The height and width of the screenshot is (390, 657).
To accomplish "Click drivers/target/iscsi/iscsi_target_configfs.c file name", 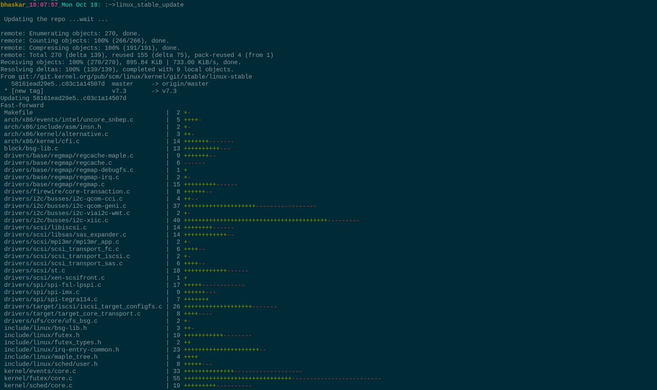I will [x=83, y=306].
